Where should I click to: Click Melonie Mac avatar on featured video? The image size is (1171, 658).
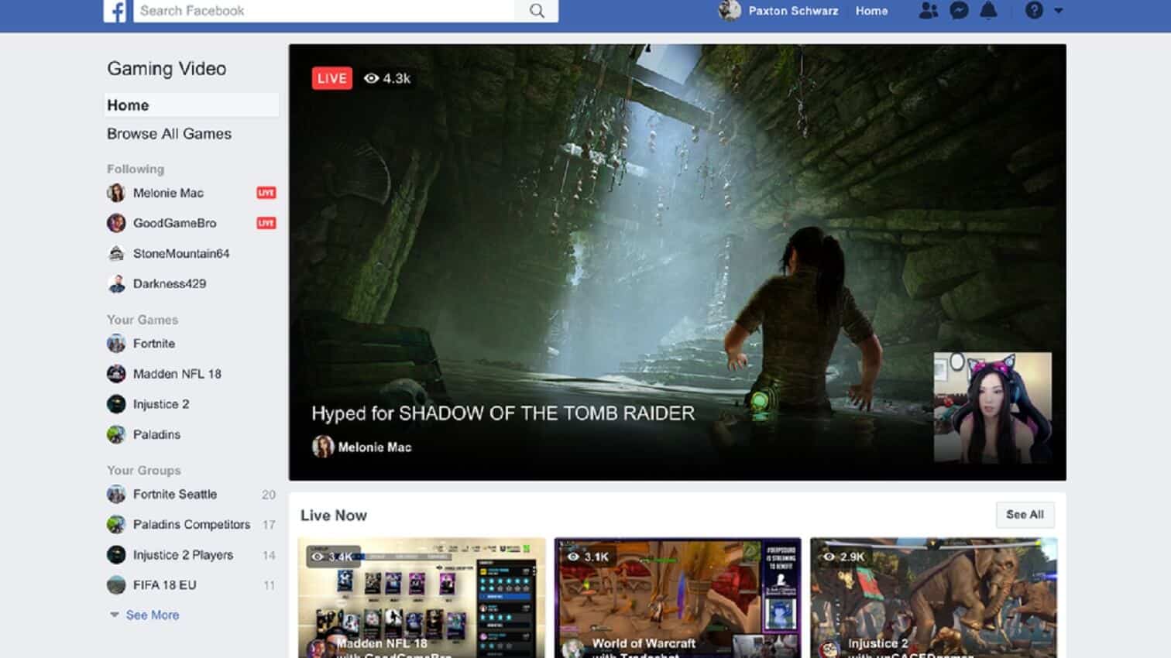(323, 447)
